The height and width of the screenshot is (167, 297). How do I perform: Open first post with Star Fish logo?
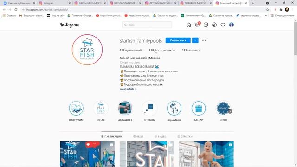87,154
